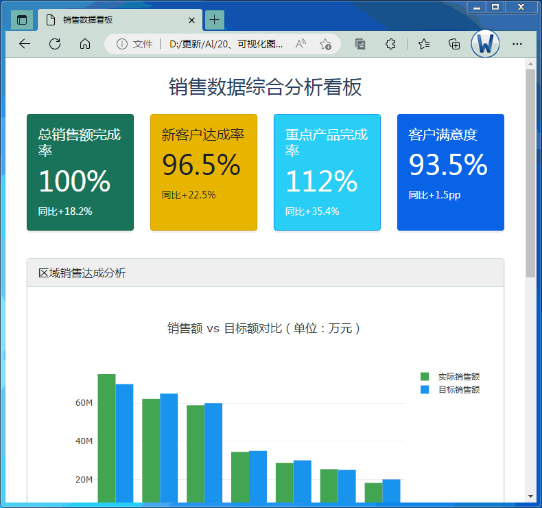Close the browser window
Image resolution: width=542 pixels, height=508 pixels.
(x=521, y=7)
